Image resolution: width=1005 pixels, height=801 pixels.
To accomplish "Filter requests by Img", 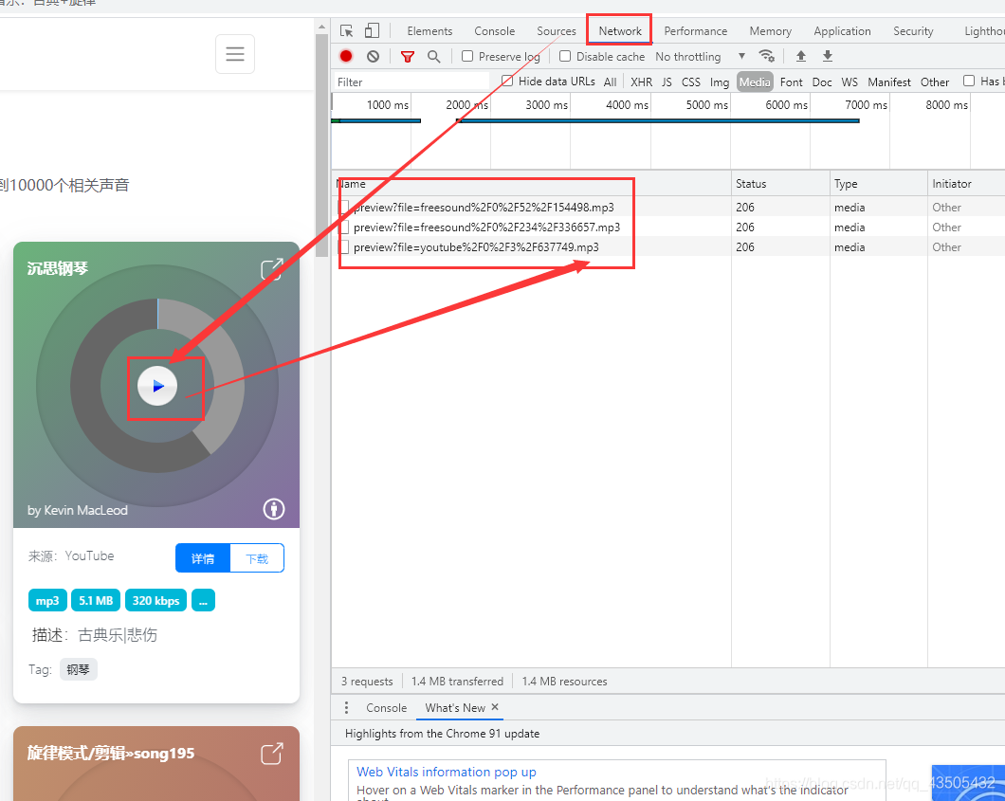I will (719, 82).
